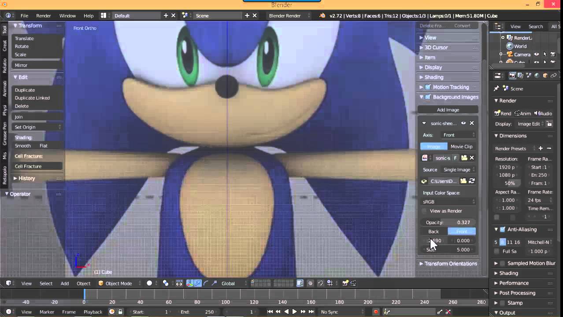The width and height of the screenshot is (563, 317).
Task: Open the World properties tab icon
Action: [537, 76]
